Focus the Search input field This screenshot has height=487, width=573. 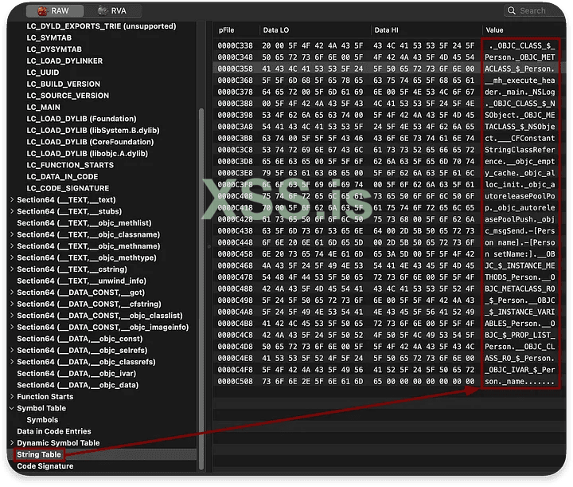[x=534, y=10]
